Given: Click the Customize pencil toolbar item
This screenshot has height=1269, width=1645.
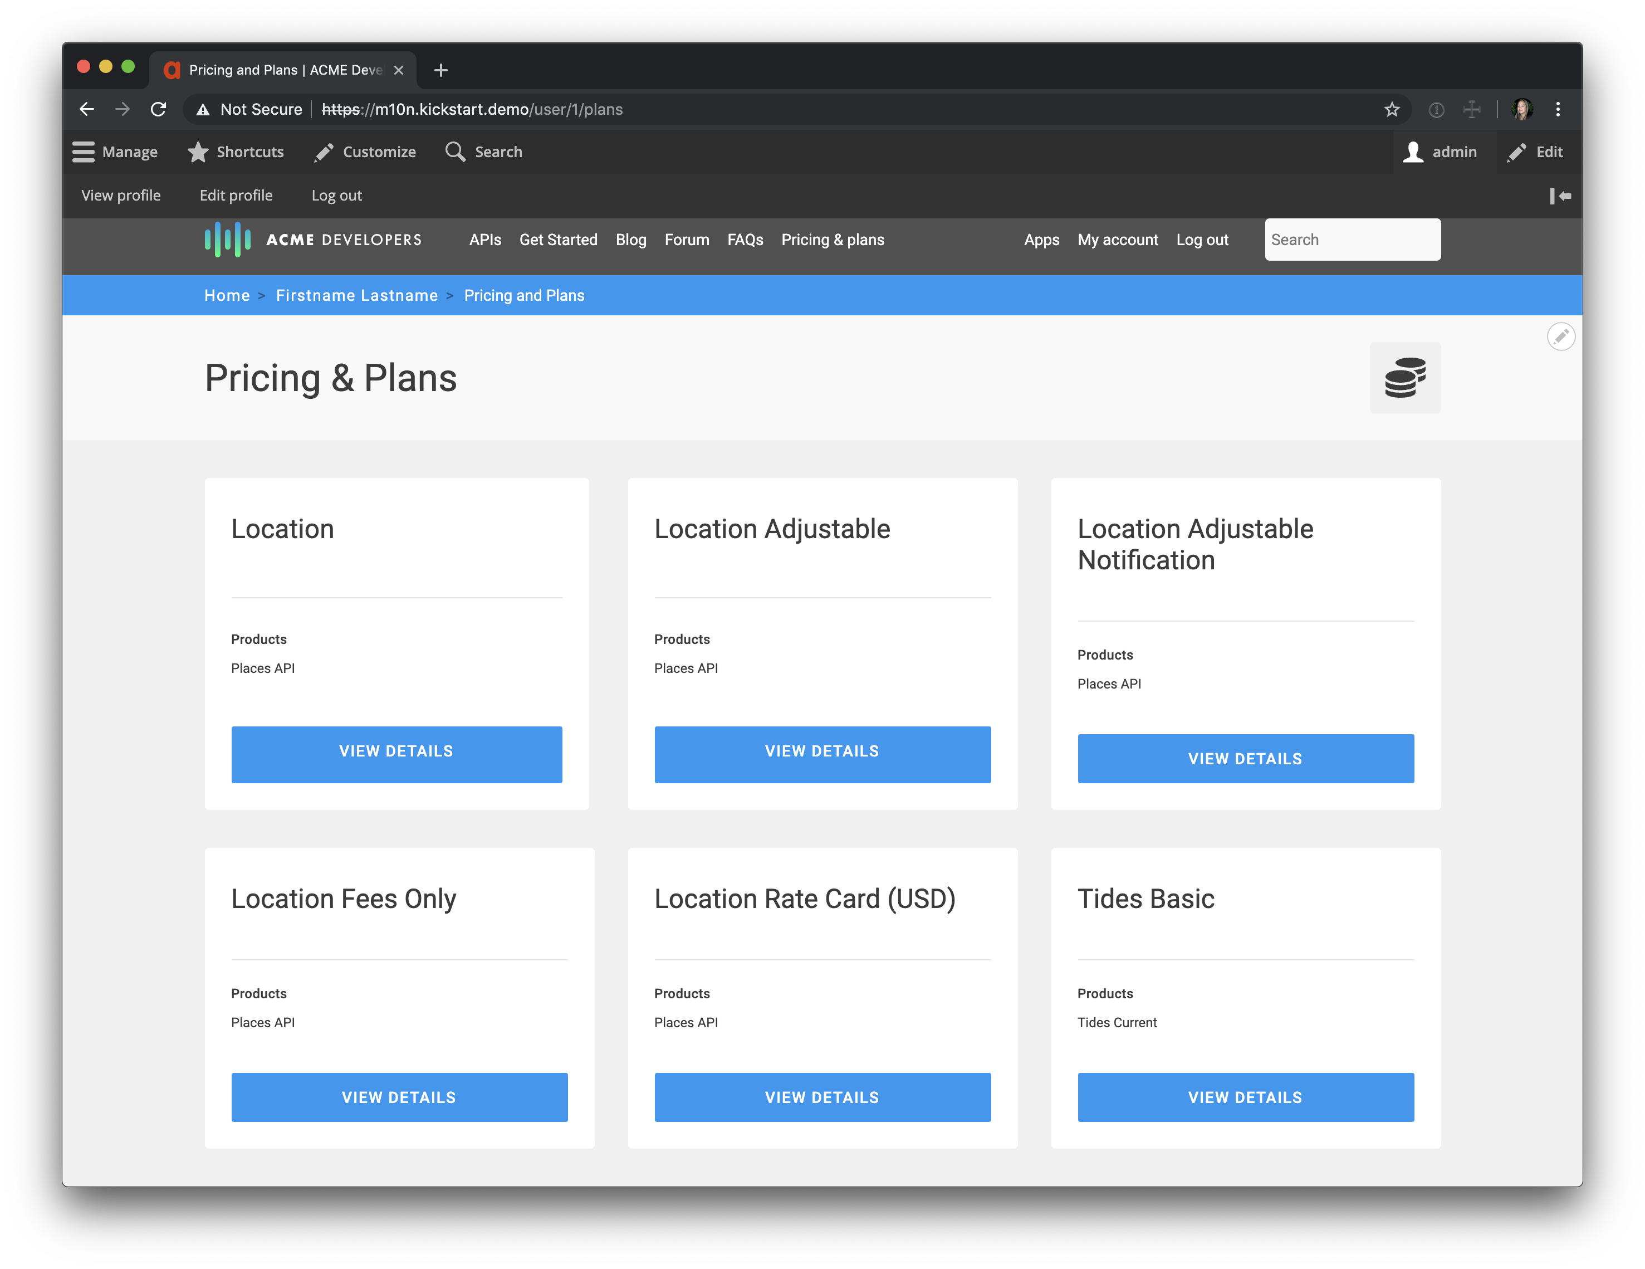Looking at the screenshot, I should point(365,152).
